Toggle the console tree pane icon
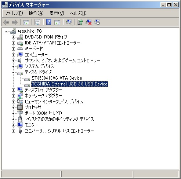181x179 pixels. click(26, 22)
